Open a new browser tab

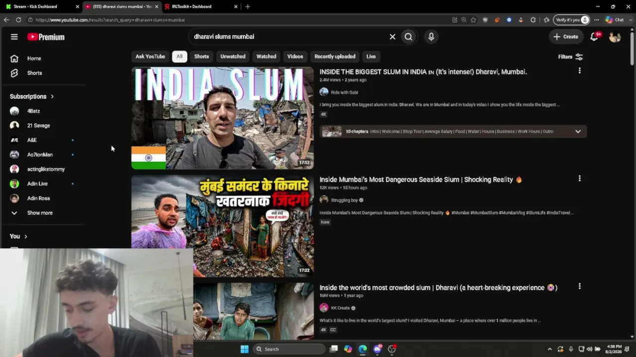[247, 6]
